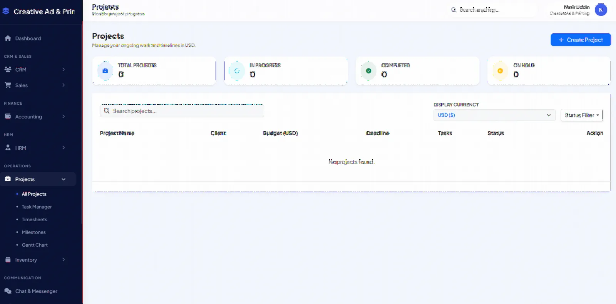
Task: Expand the CRM submenu chevron
Action: [x=64, y=69]
